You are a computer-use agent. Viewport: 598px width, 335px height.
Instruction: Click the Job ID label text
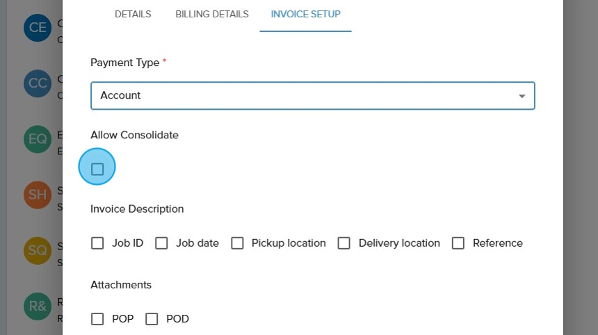(x=127, y=243)
